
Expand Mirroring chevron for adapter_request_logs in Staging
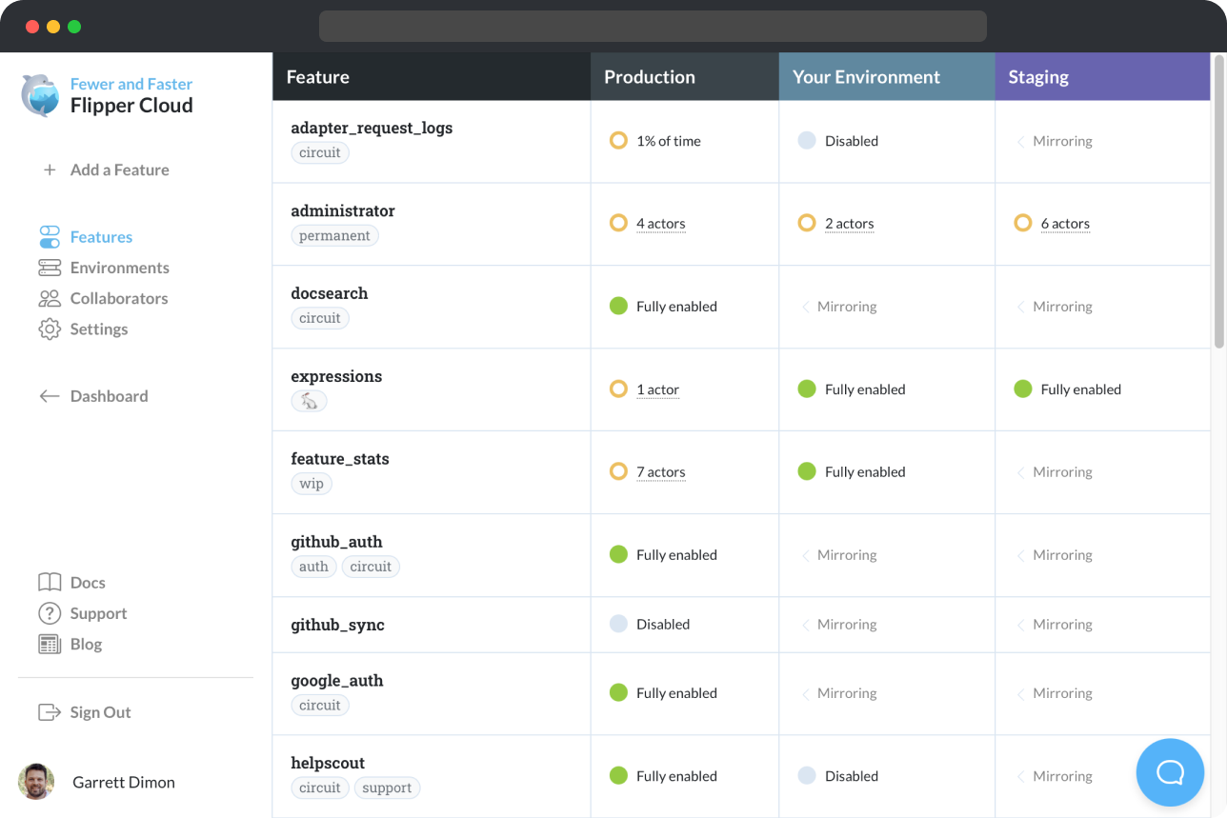pos(1020,141)
